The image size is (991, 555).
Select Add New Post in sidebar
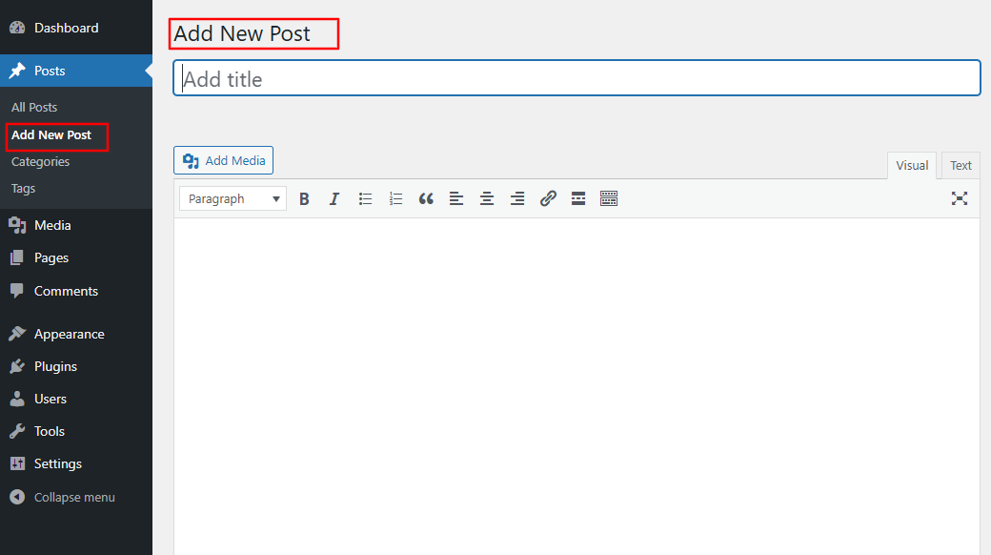[x=51, y=134]
